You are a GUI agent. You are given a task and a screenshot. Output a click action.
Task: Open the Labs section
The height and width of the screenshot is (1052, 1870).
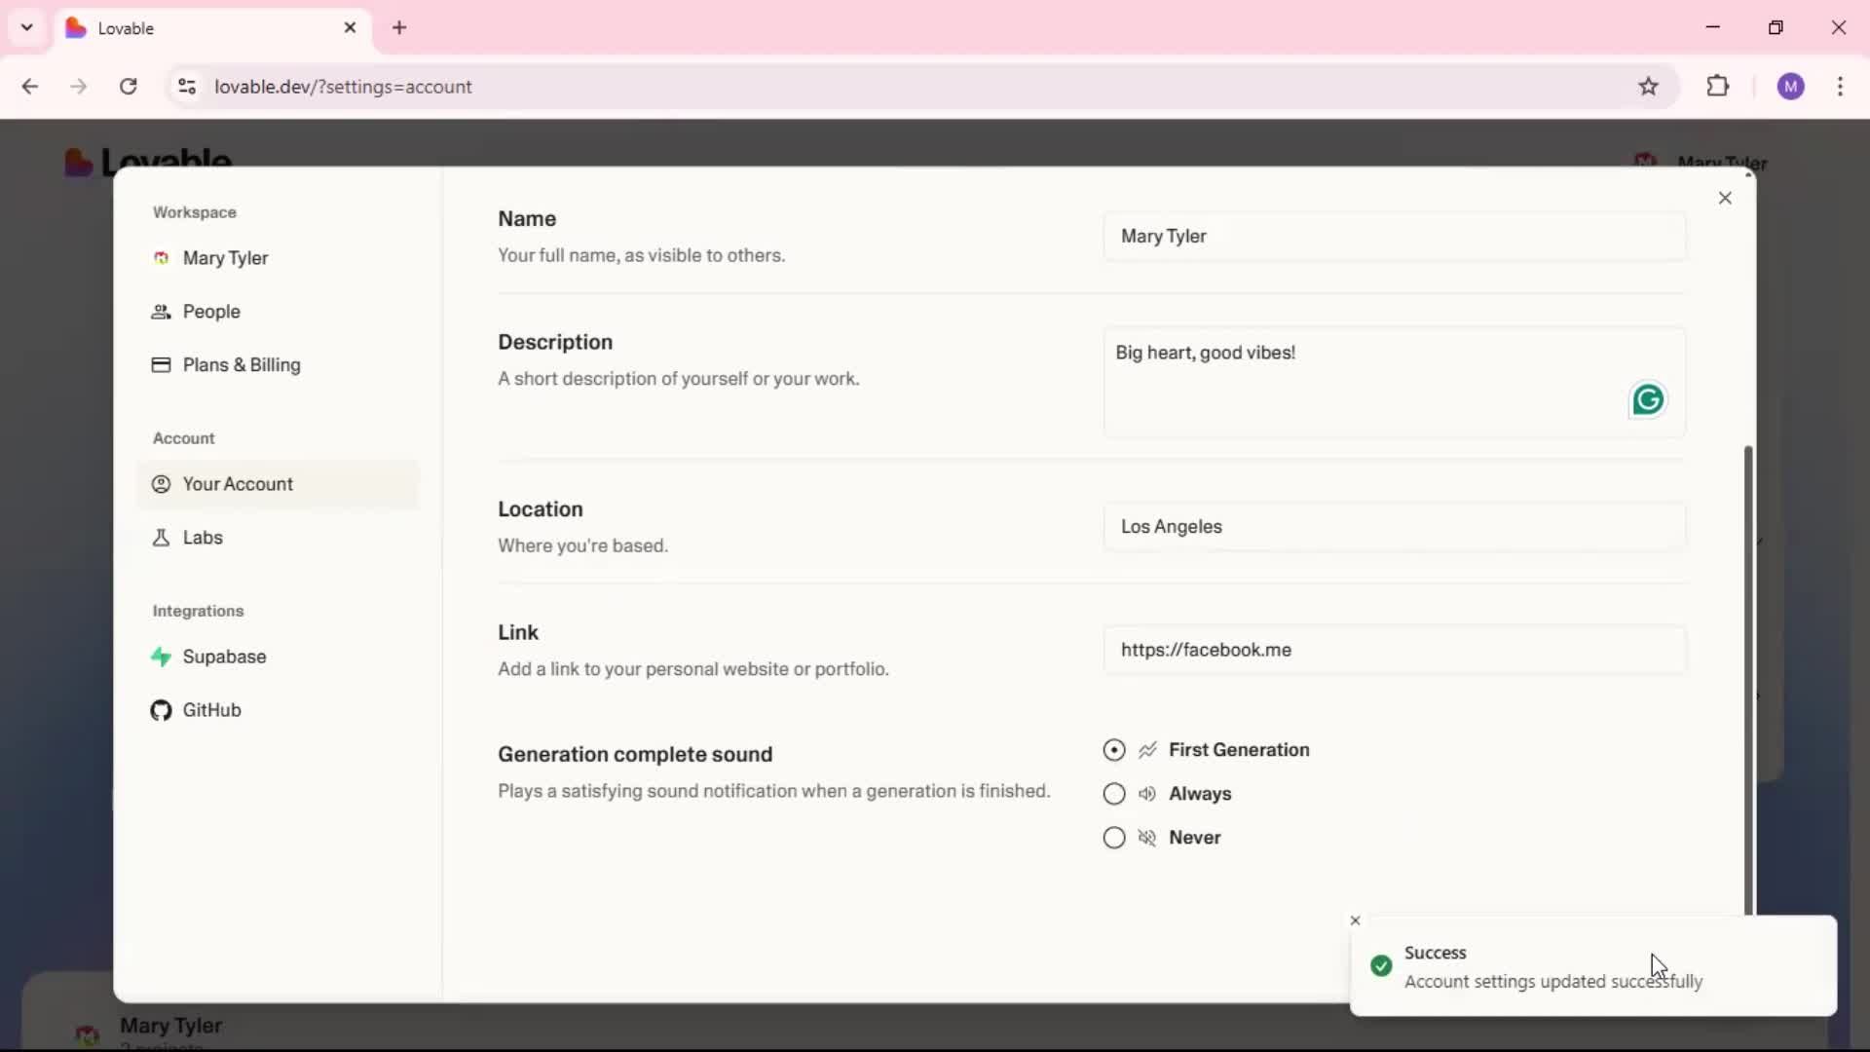[x=202, y=538]
